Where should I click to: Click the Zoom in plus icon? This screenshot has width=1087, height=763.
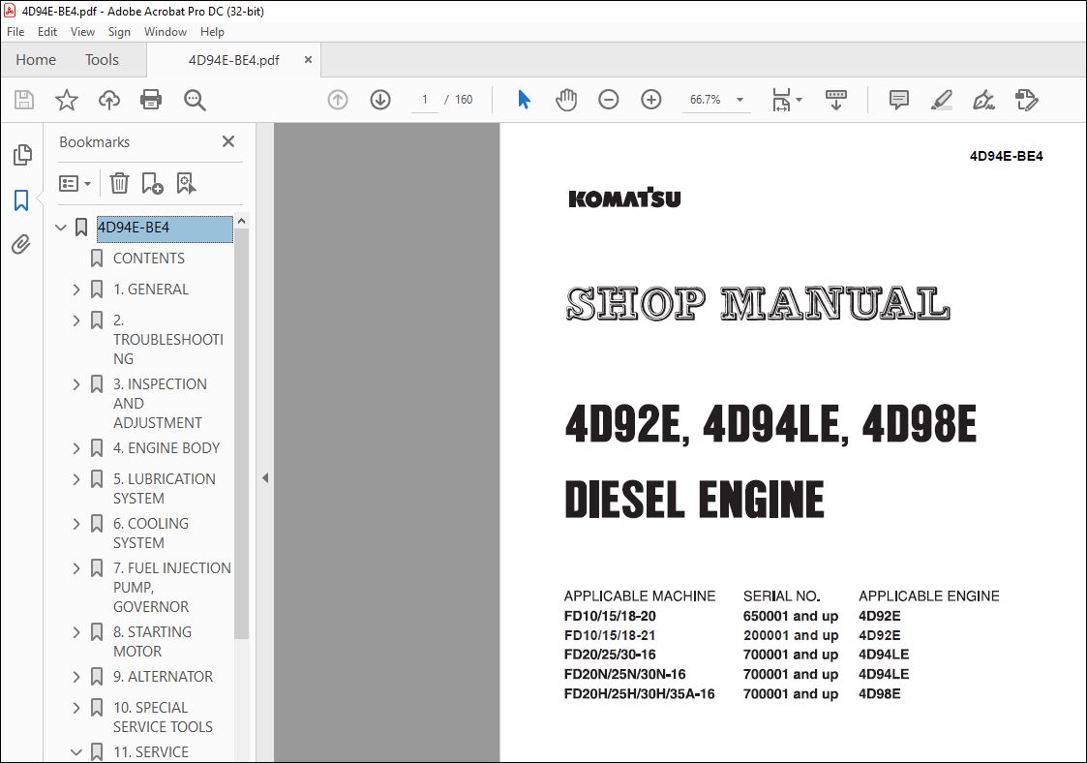[x=651, y=100]
